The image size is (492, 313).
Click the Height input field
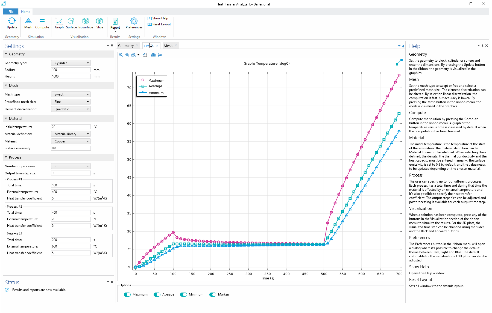[71, 76]
